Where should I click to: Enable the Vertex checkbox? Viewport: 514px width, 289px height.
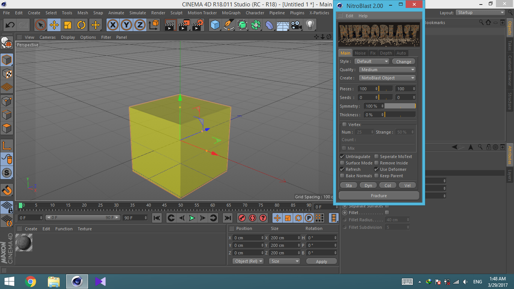coord(344,125)
